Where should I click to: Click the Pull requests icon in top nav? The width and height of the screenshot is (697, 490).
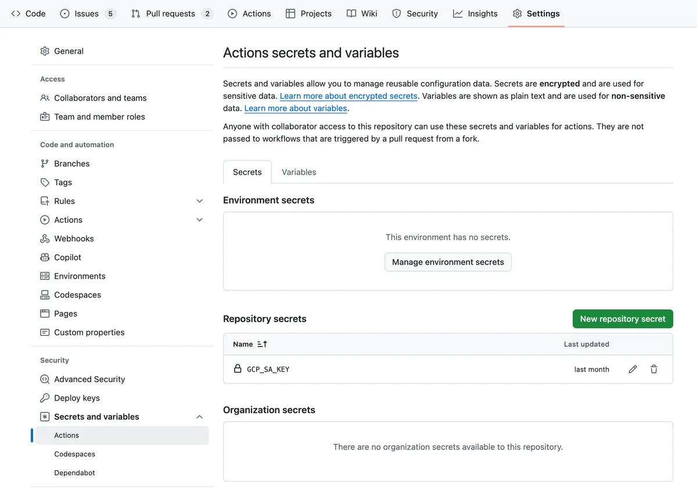[136, 13]
